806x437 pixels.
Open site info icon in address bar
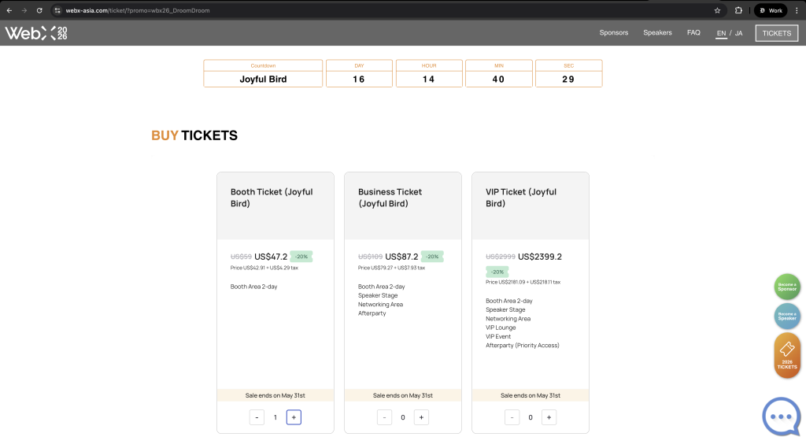tap(57, 10)
